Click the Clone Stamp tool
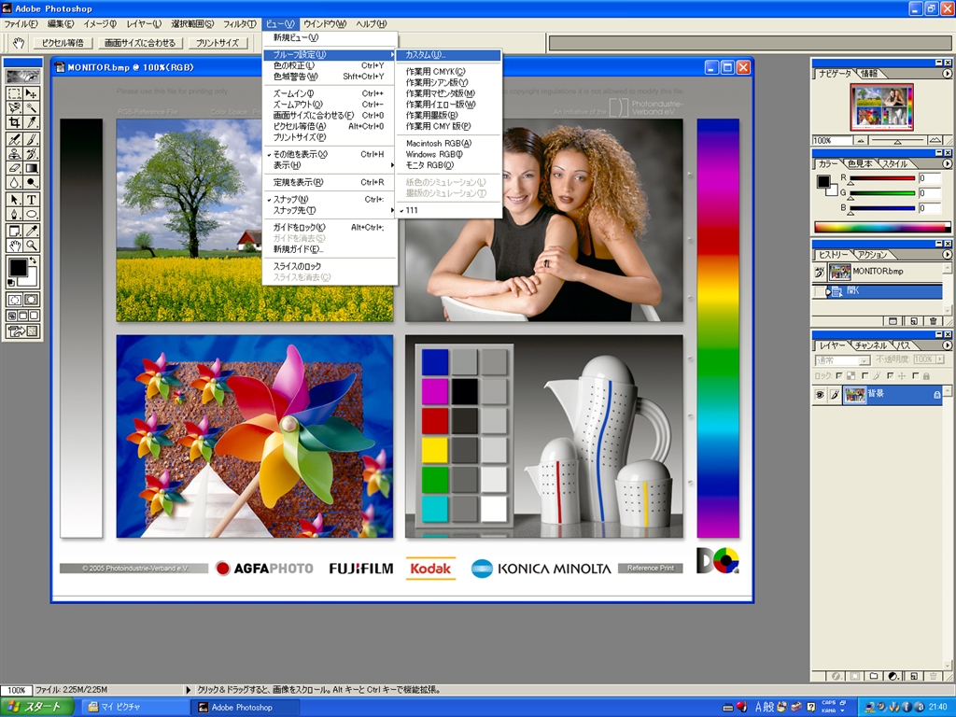956x717 pixels. click(x=14, y=153)
